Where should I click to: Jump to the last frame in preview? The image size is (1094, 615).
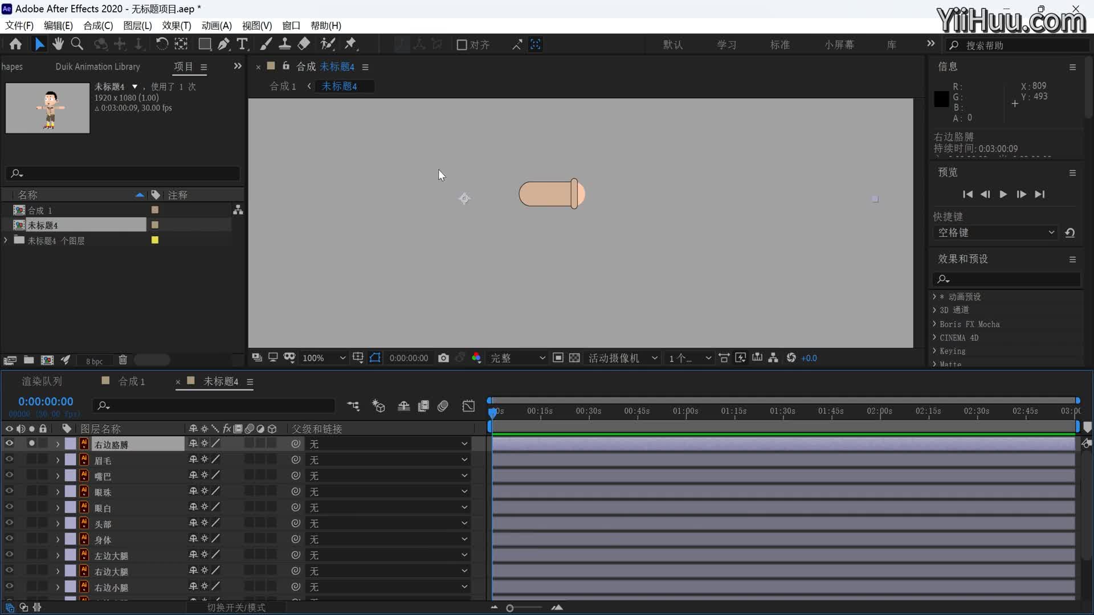click(x=1040, y=194)
